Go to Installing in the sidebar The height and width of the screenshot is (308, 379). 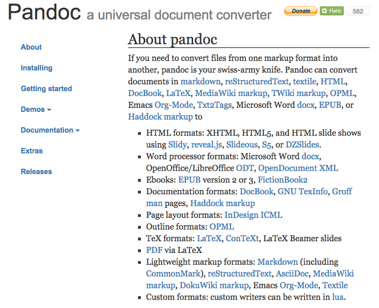37,68
